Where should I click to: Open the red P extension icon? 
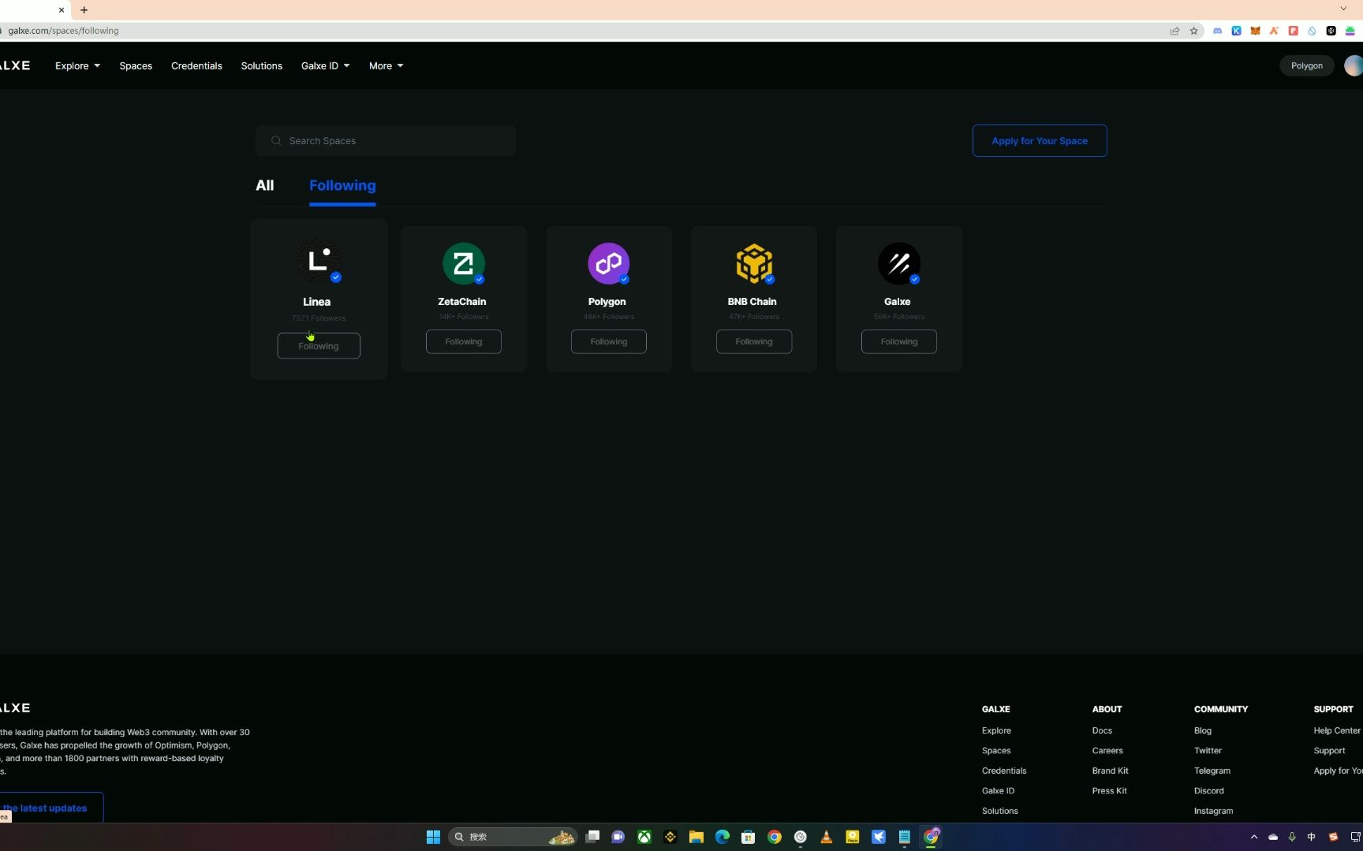click(1293, 31)
